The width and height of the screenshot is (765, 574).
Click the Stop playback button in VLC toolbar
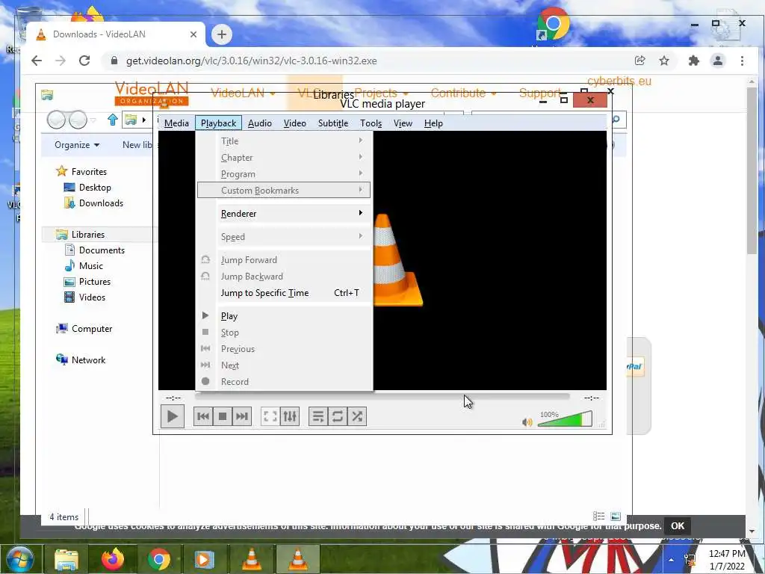(x=223, y=416)
